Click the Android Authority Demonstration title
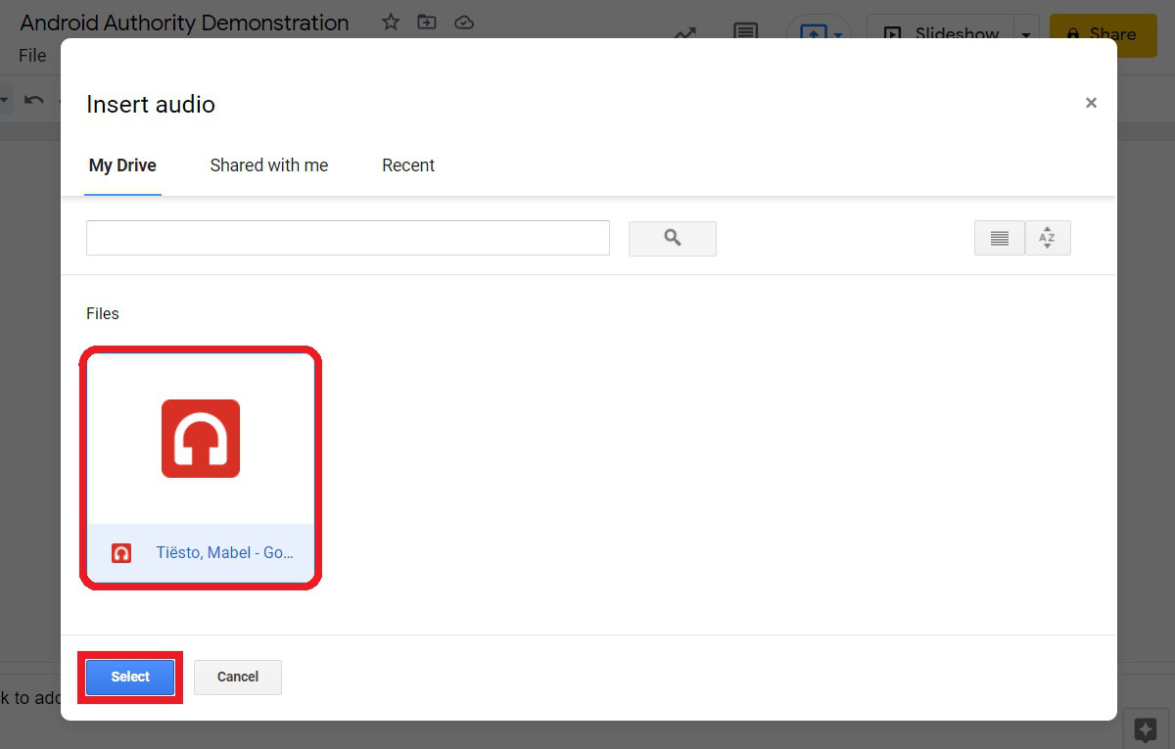This screenshot has height=749, width=1175. tap(185, 23)
